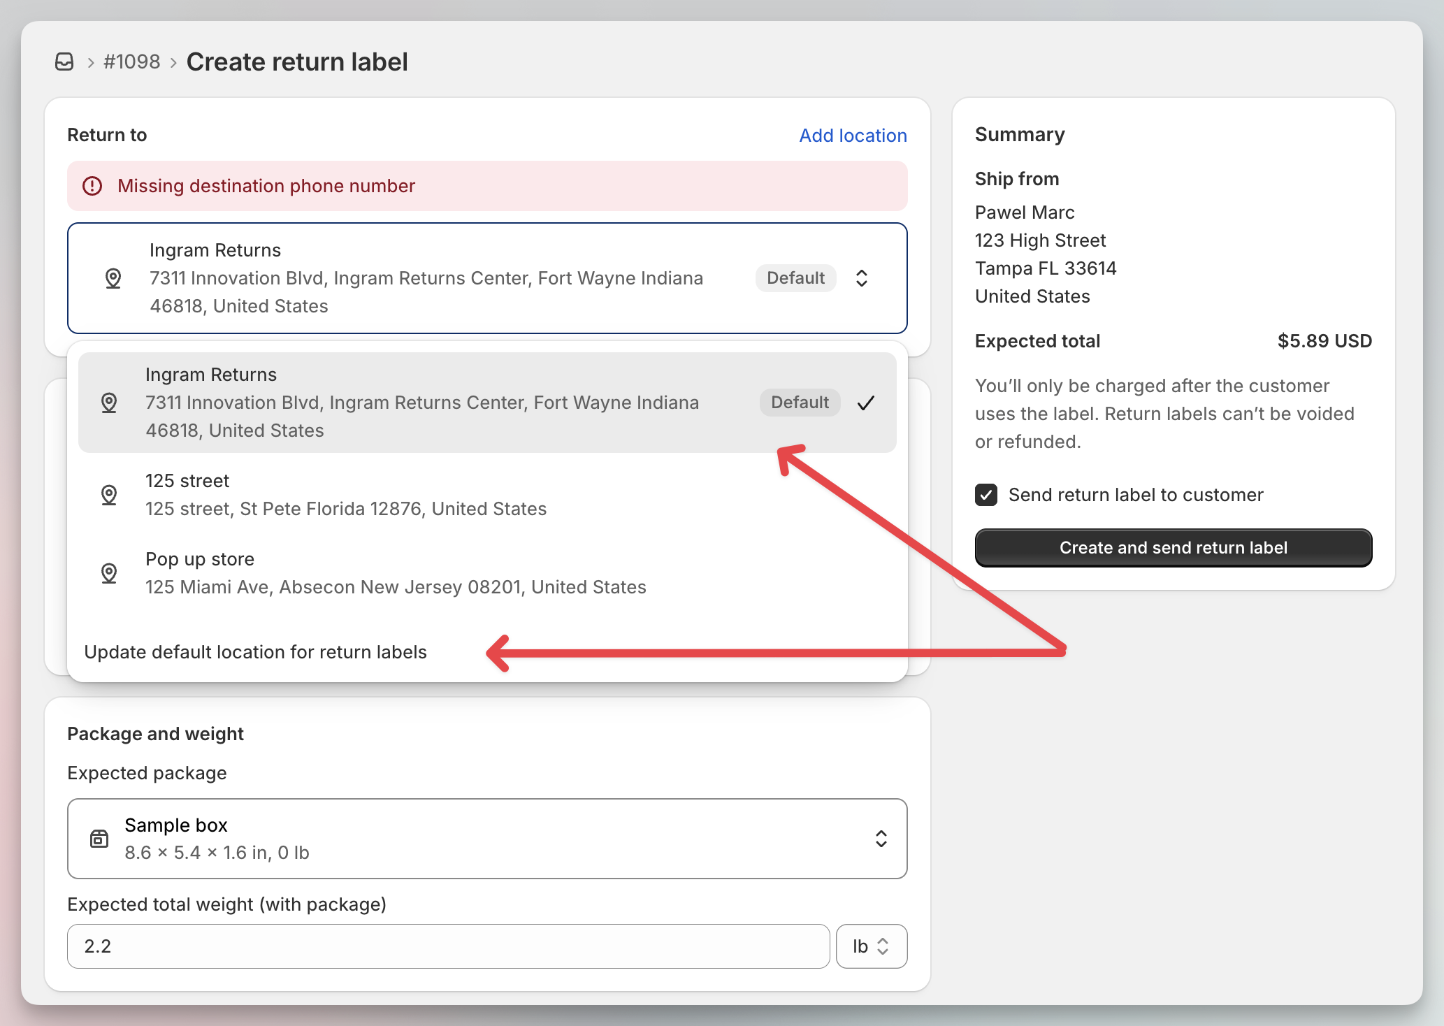The image size is (1444, 1026).
Task: Click the checkmark on the Ingram Returns option
Action: (x=866, y=403)
